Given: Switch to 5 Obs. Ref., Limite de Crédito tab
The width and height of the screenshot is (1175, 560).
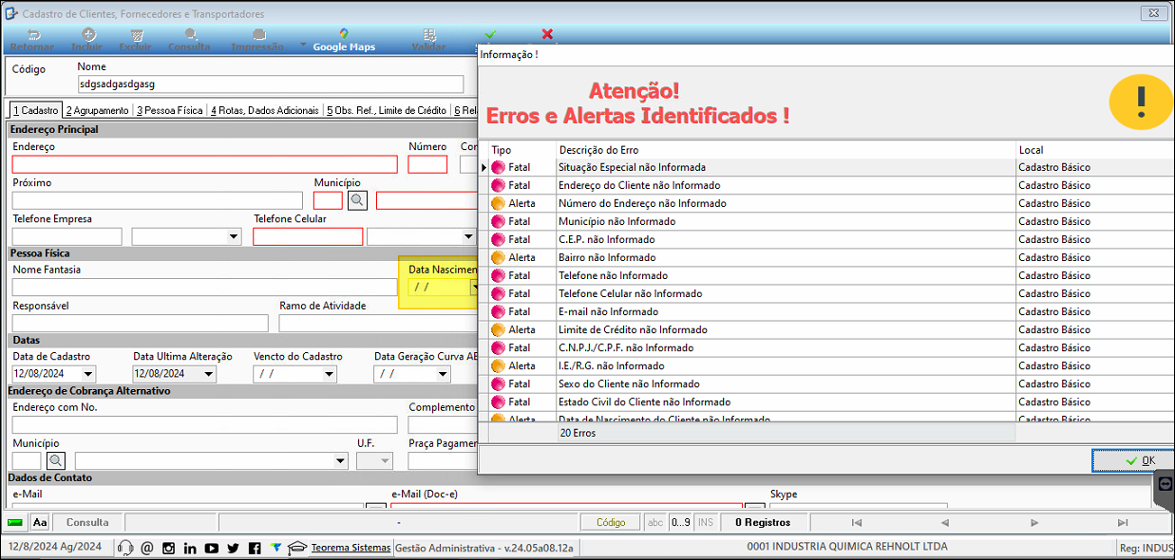Looking at the screenshot, I should click(x=387, y=110).
